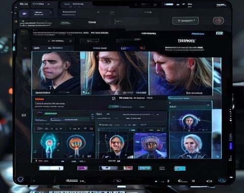This screenshot has width=244, height=193.
Task: Open the dropdown box left of the toolbar row
Action: (53, 41)
